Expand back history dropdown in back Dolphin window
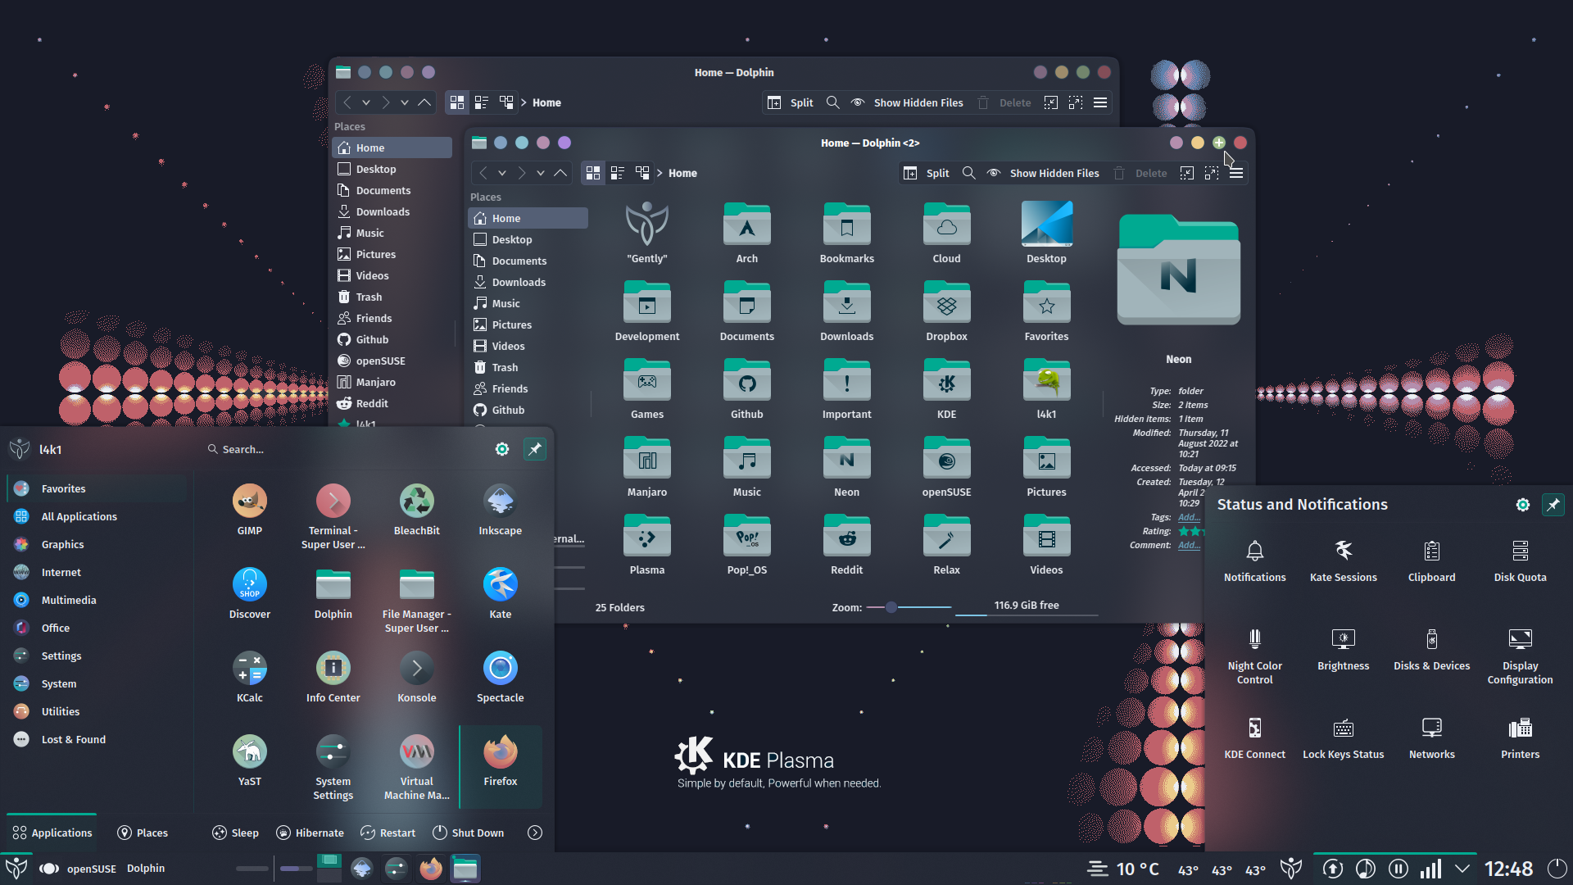Image resolution: width=1573 pixels, height=885 pixels. (366, 102)
